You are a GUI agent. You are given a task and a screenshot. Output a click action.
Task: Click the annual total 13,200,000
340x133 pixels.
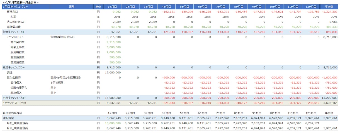[x=330, y=98]
